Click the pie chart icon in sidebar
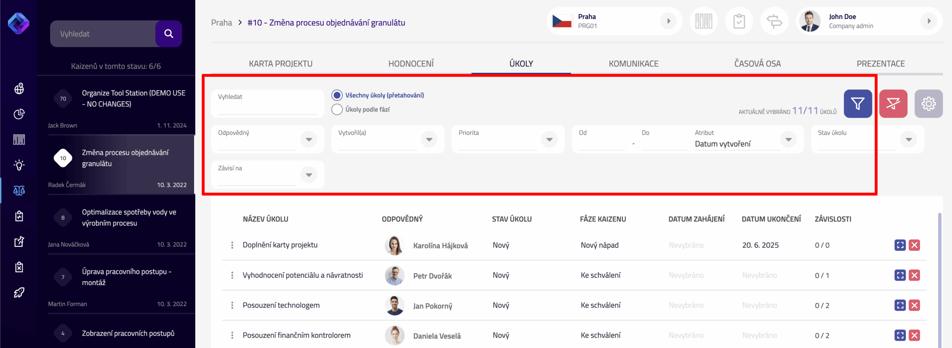This screenshot has height=348, width=952. [19, 114]
